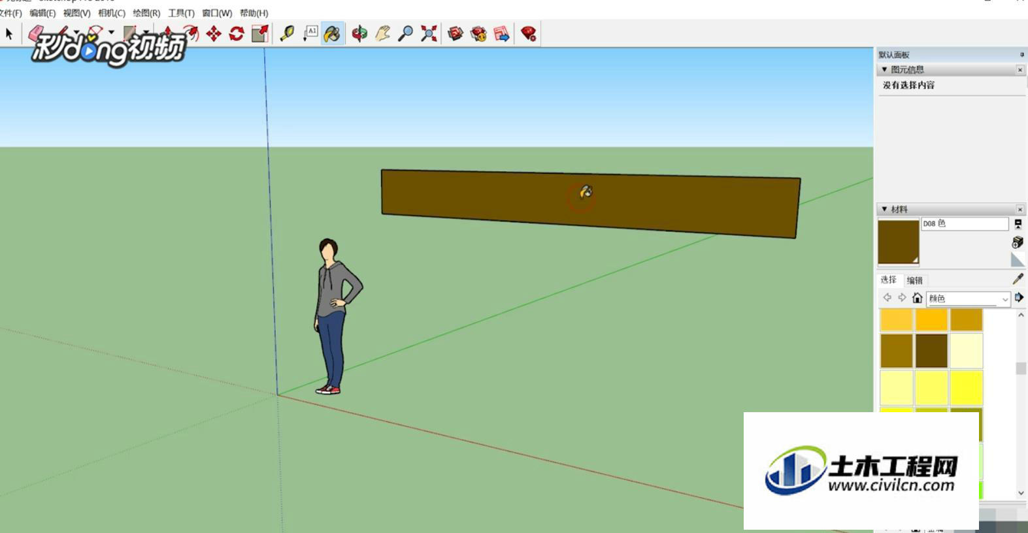Image resolution: width=1028 pixels, height=533 pixels.
Task: Choose the dark brown D08 swatch
Action: pyautogui.click(x=931, y=351)
